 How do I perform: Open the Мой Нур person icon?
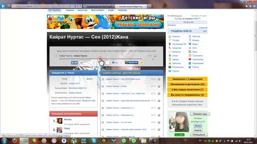click(x=190, y=36)
